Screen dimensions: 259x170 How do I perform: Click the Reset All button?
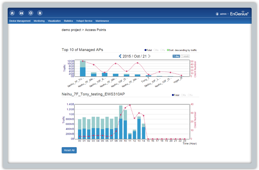pyautogui.click(x=69, y=150)
